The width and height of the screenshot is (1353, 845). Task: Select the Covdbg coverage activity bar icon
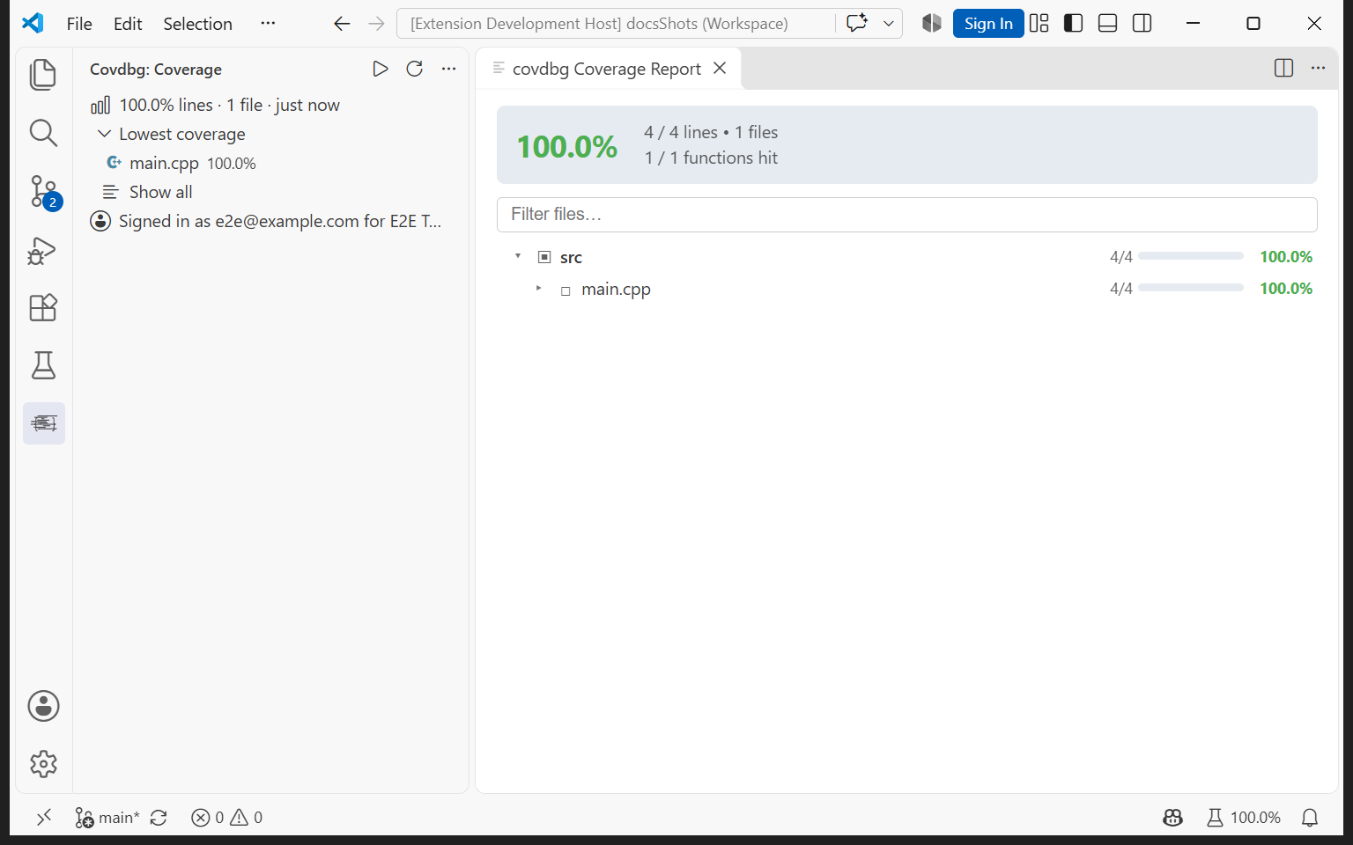coord(44,423)
